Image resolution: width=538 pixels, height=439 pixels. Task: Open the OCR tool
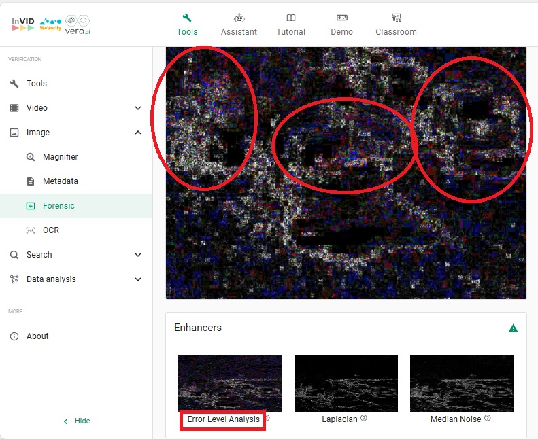[50, 230]
